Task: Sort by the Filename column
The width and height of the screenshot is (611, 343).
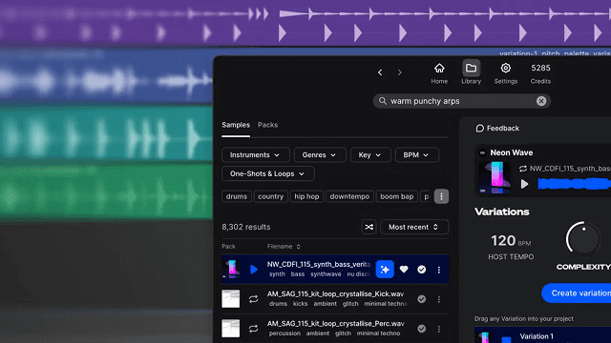Action: pyautogui.click(x=284, y=247)
